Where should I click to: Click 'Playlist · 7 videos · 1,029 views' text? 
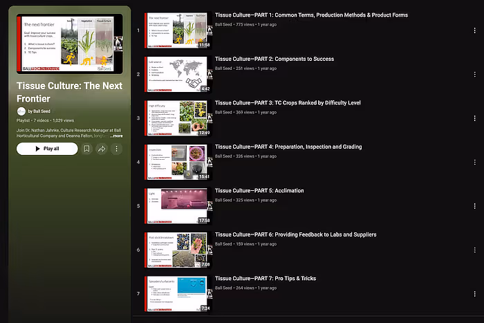[46, 120]
